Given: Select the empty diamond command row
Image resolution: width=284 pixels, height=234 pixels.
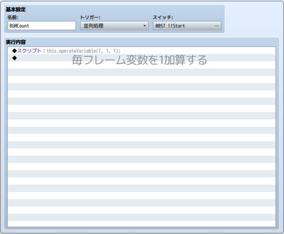Looking at the screenshot, I should point(142,58).
